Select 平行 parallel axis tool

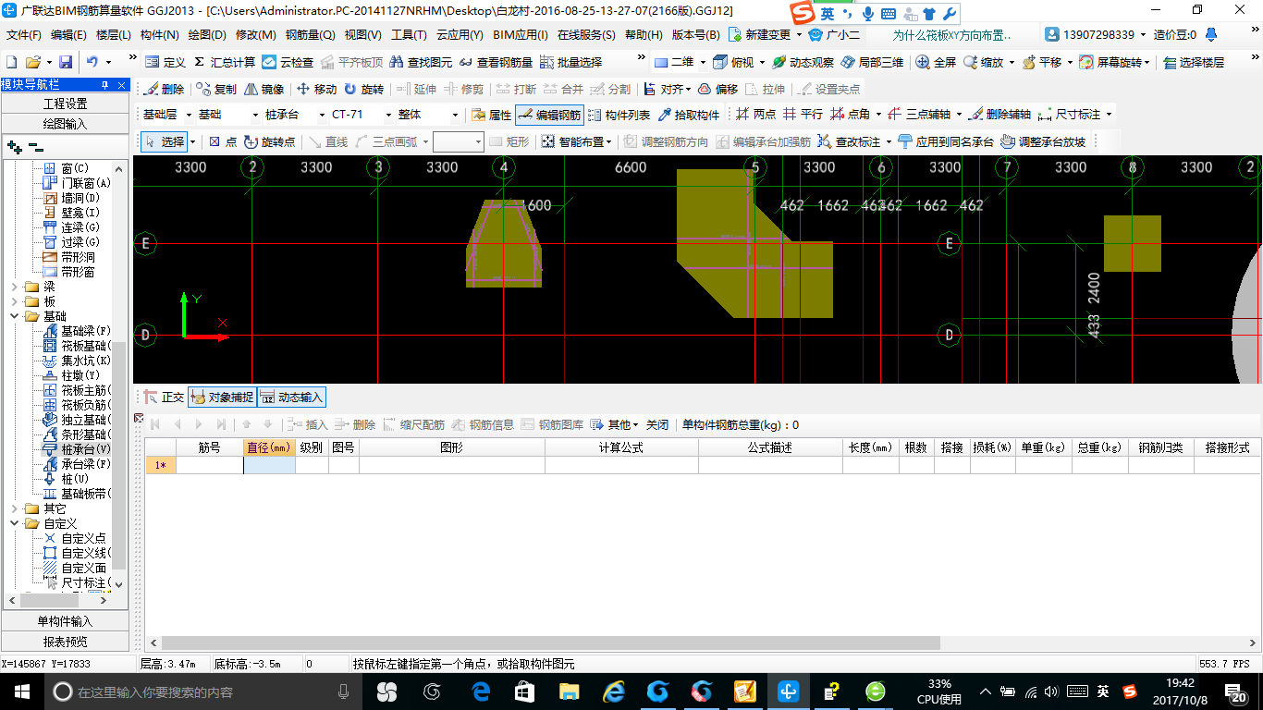803,115
